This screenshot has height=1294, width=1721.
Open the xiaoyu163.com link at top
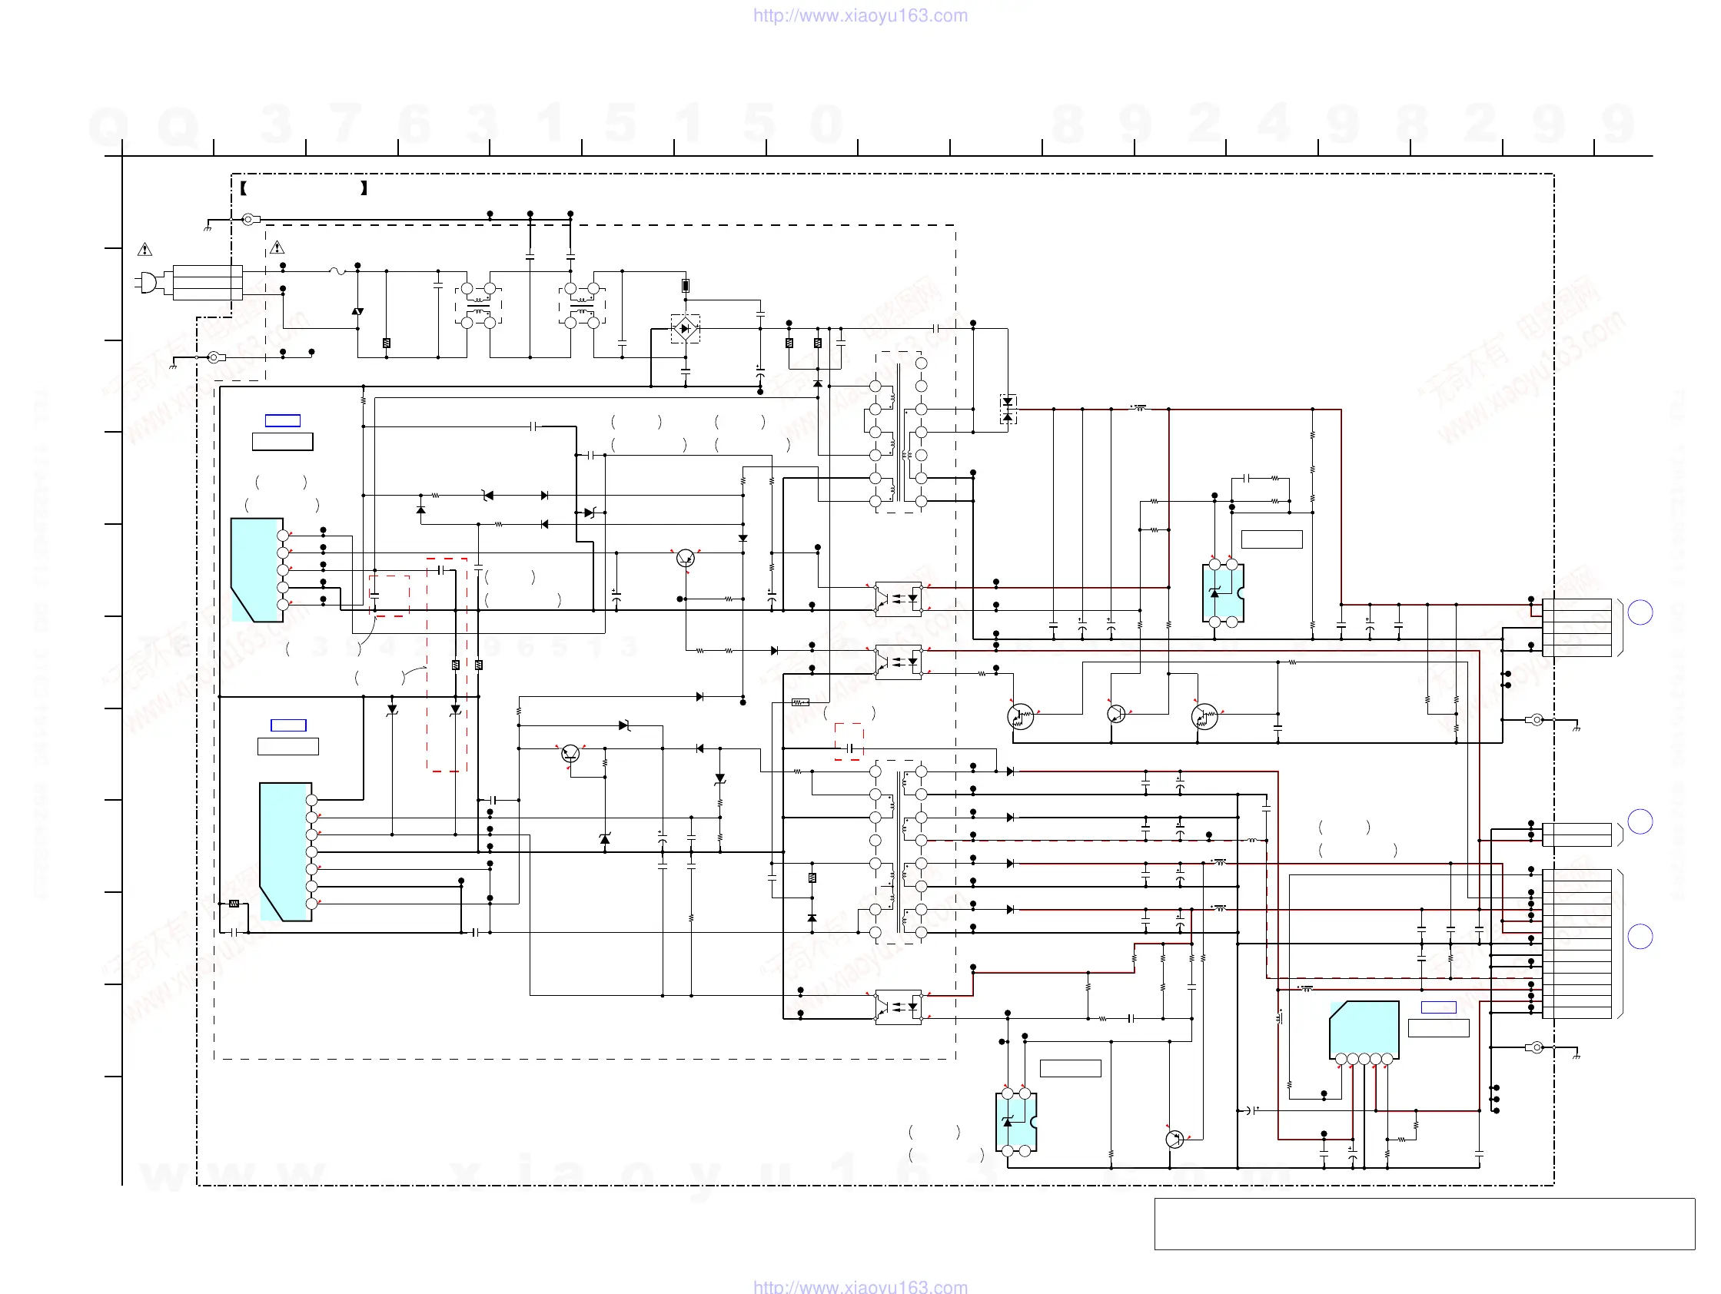point(859,15)
